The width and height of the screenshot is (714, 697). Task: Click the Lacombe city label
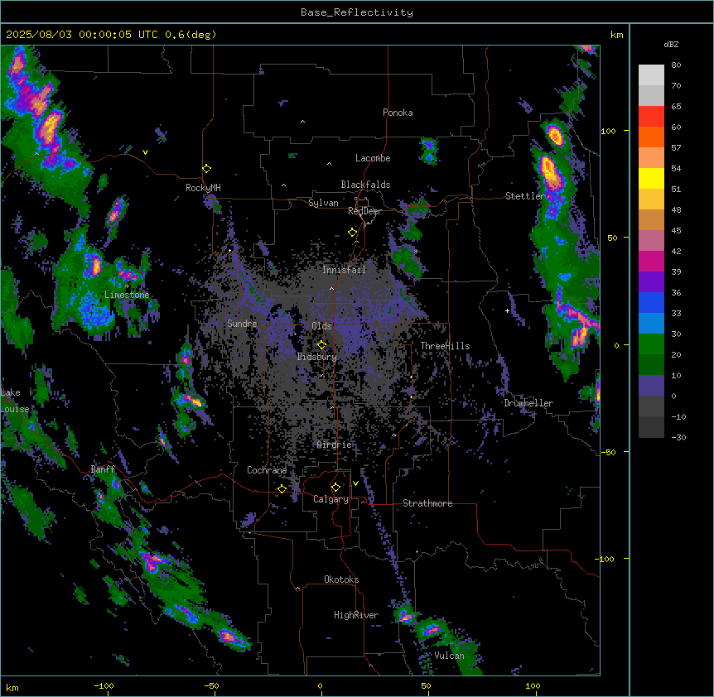[x=373, y=158]
